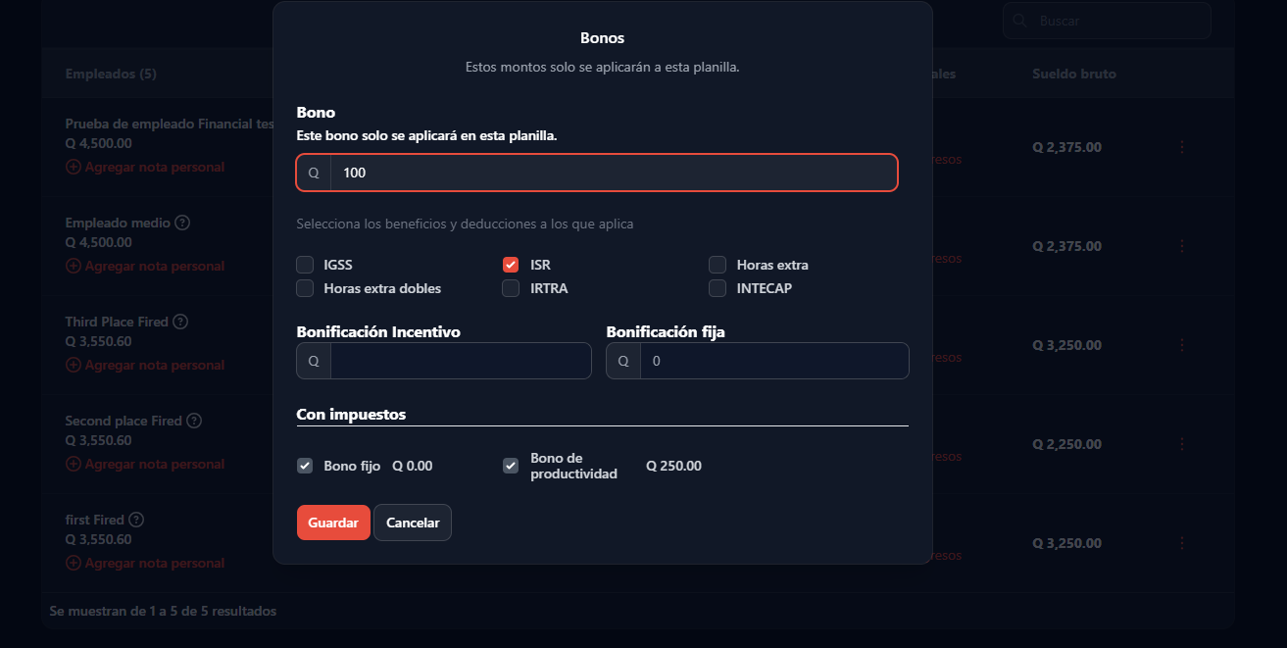Add personal note for Second place Fired
This screenshot has height=648, width=1287.
145,464
